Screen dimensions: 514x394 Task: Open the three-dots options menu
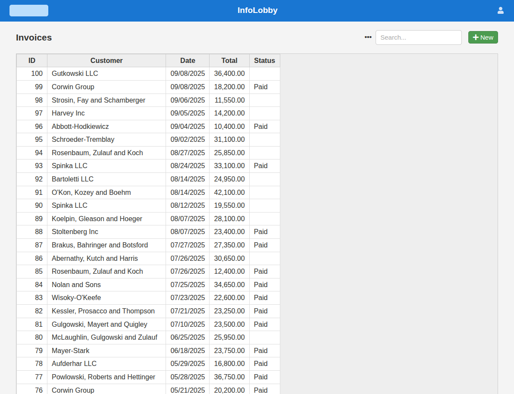tap(368, 37)
